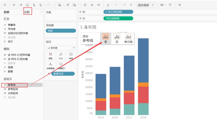Sort descending using the toolbar icon
Viewport: 217px width, 120px height.
point(99,5)
